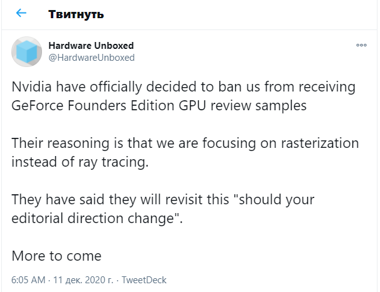Click the back arrow icon
Image resolution: width=380 pixels, height=292 pixels.
[x=21, y=13]
